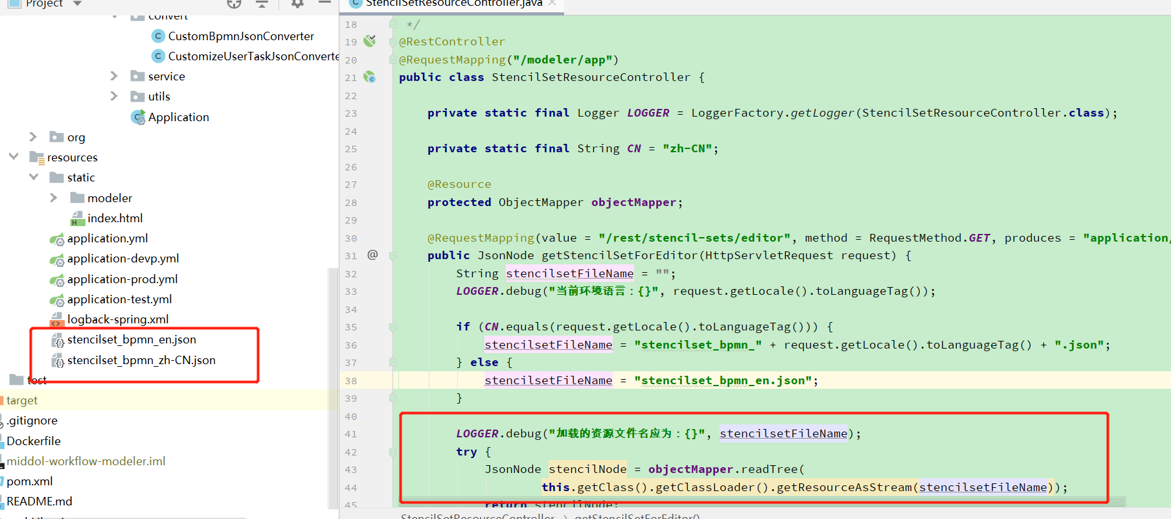Select logback-spring.xml in the tree
The height and width of the screenshot is (519, 1171).
click(118, 319)
